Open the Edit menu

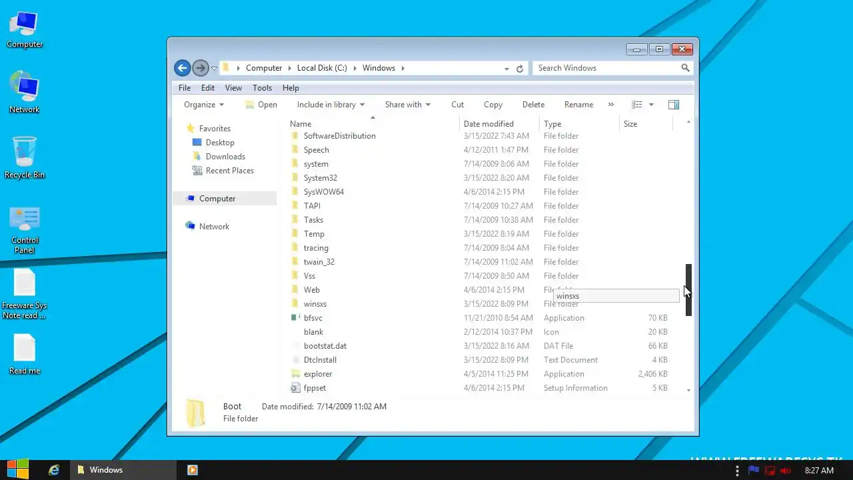coord(208,88)
